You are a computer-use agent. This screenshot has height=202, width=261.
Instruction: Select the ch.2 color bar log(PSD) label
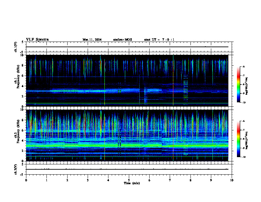[x=247, y=140]
